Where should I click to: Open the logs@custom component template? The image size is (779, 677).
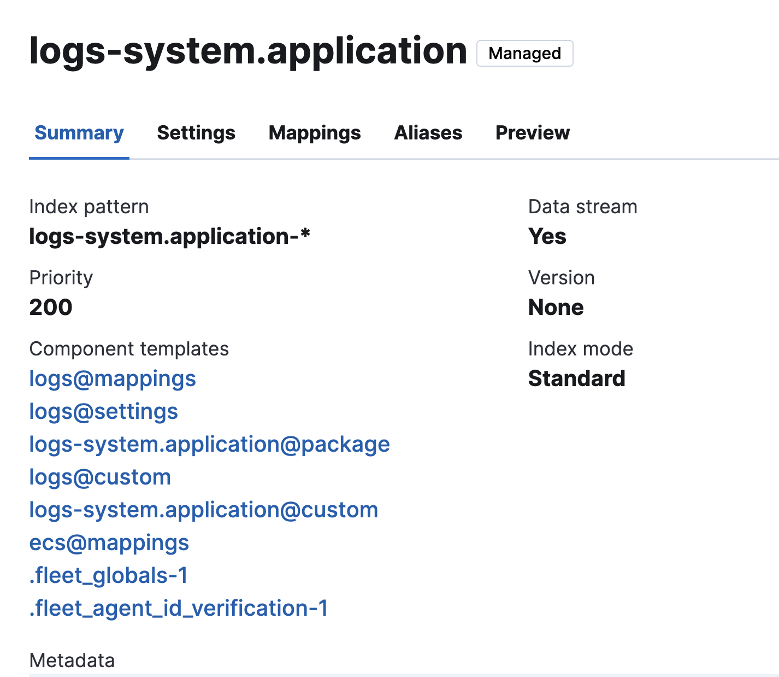point(100,476)
